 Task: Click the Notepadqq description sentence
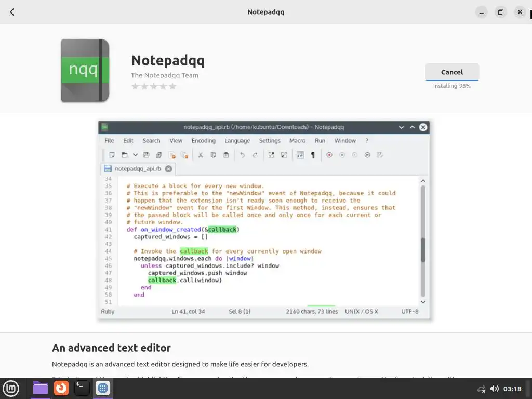[x=180, y=364]
